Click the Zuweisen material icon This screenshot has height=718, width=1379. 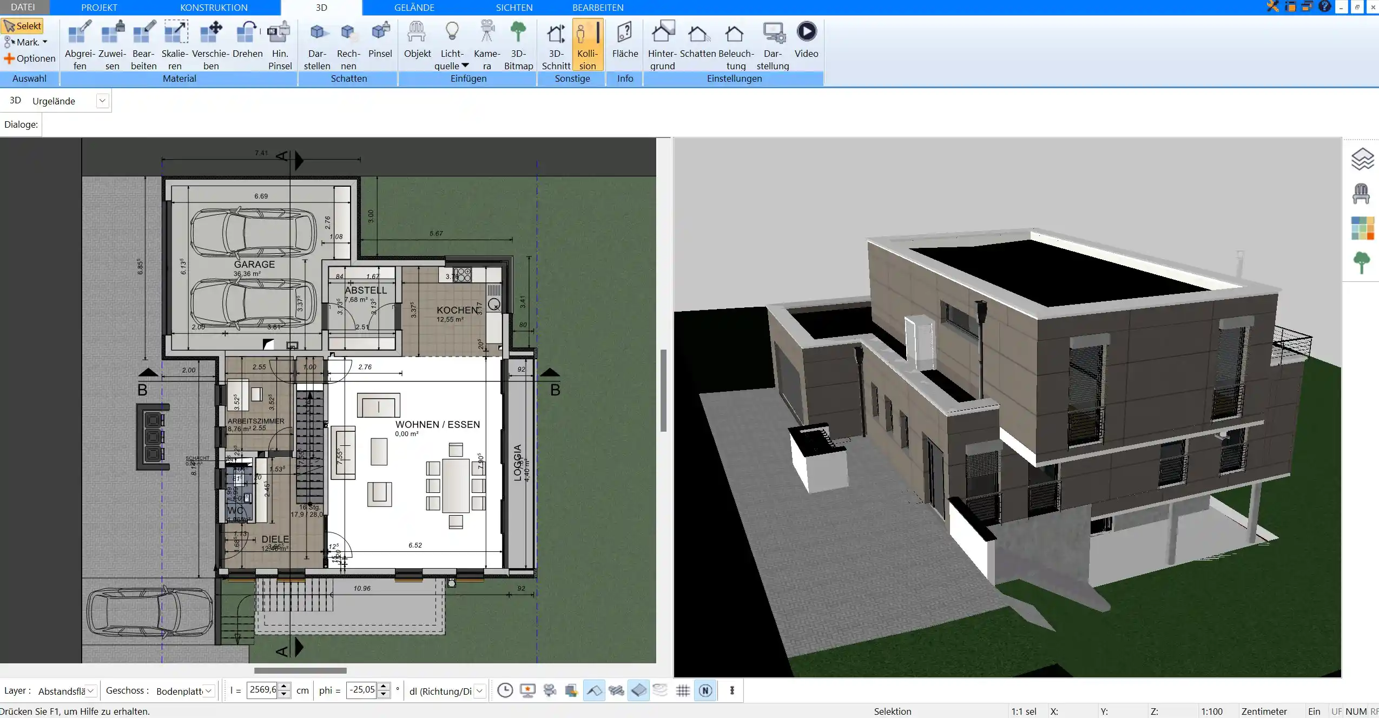(x=112, y=45)
